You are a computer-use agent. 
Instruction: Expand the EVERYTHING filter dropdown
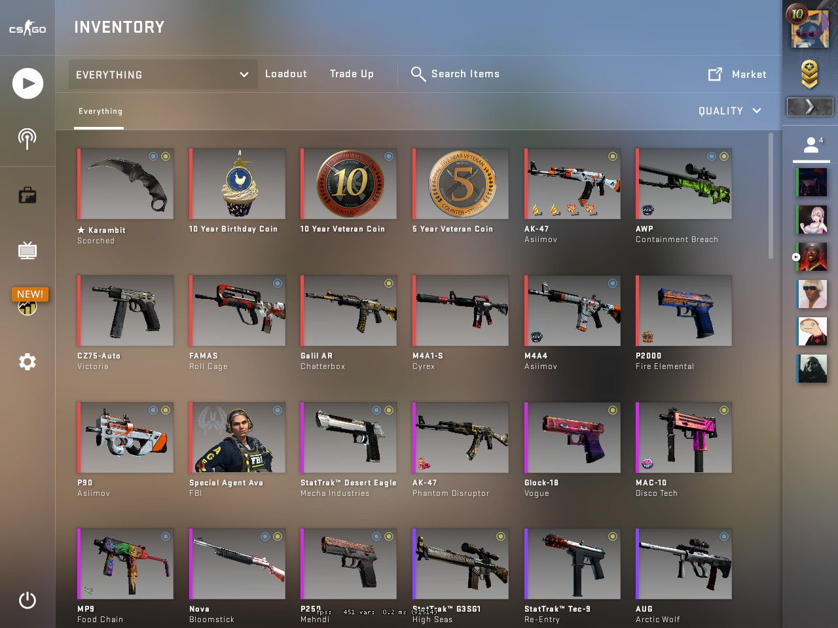[163, 75]
